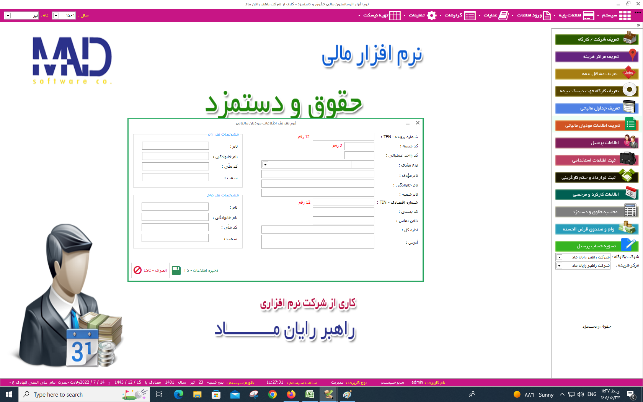643x402 pixels.
Task: Expand the month (ماه) dropdown showing تیر
Action: click(8, 16)
